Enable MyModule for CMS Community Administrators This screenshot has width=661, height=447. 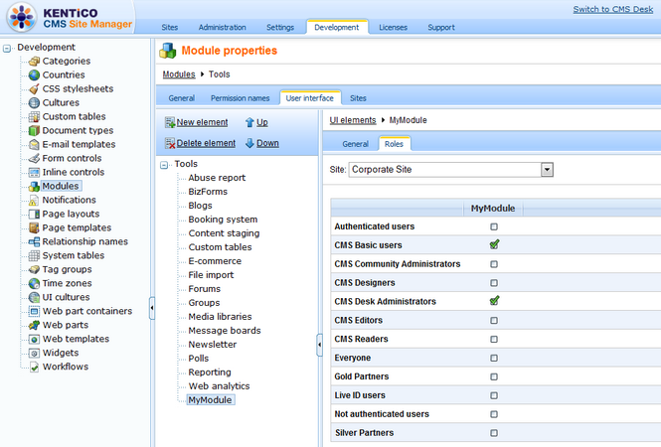[494, 264]
